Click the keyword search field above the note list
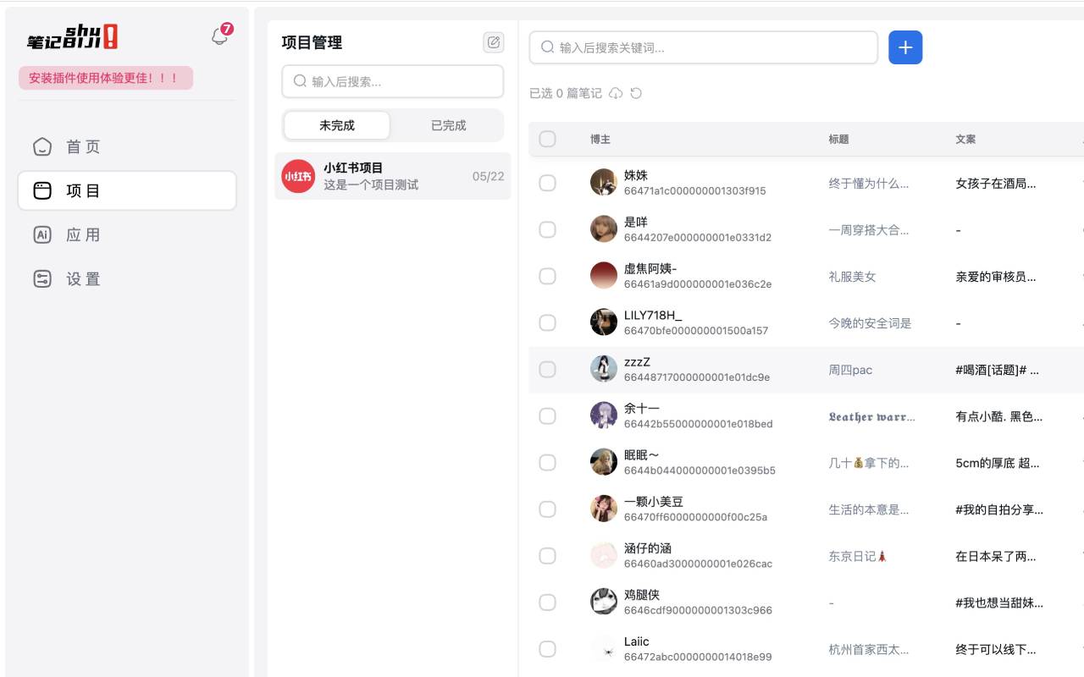This screenshot has height=677, width=1084. (703, 47)
